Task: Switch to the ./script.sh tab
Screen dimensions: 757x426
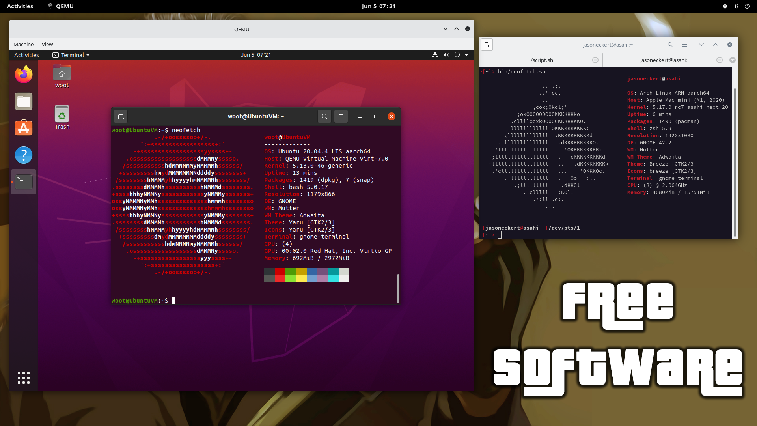Action: [x=542, y=60]
